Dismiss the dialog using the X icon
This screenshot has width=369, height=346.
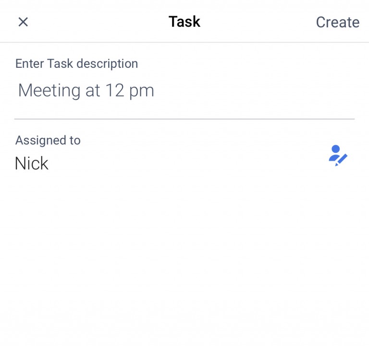click(23, 22)
